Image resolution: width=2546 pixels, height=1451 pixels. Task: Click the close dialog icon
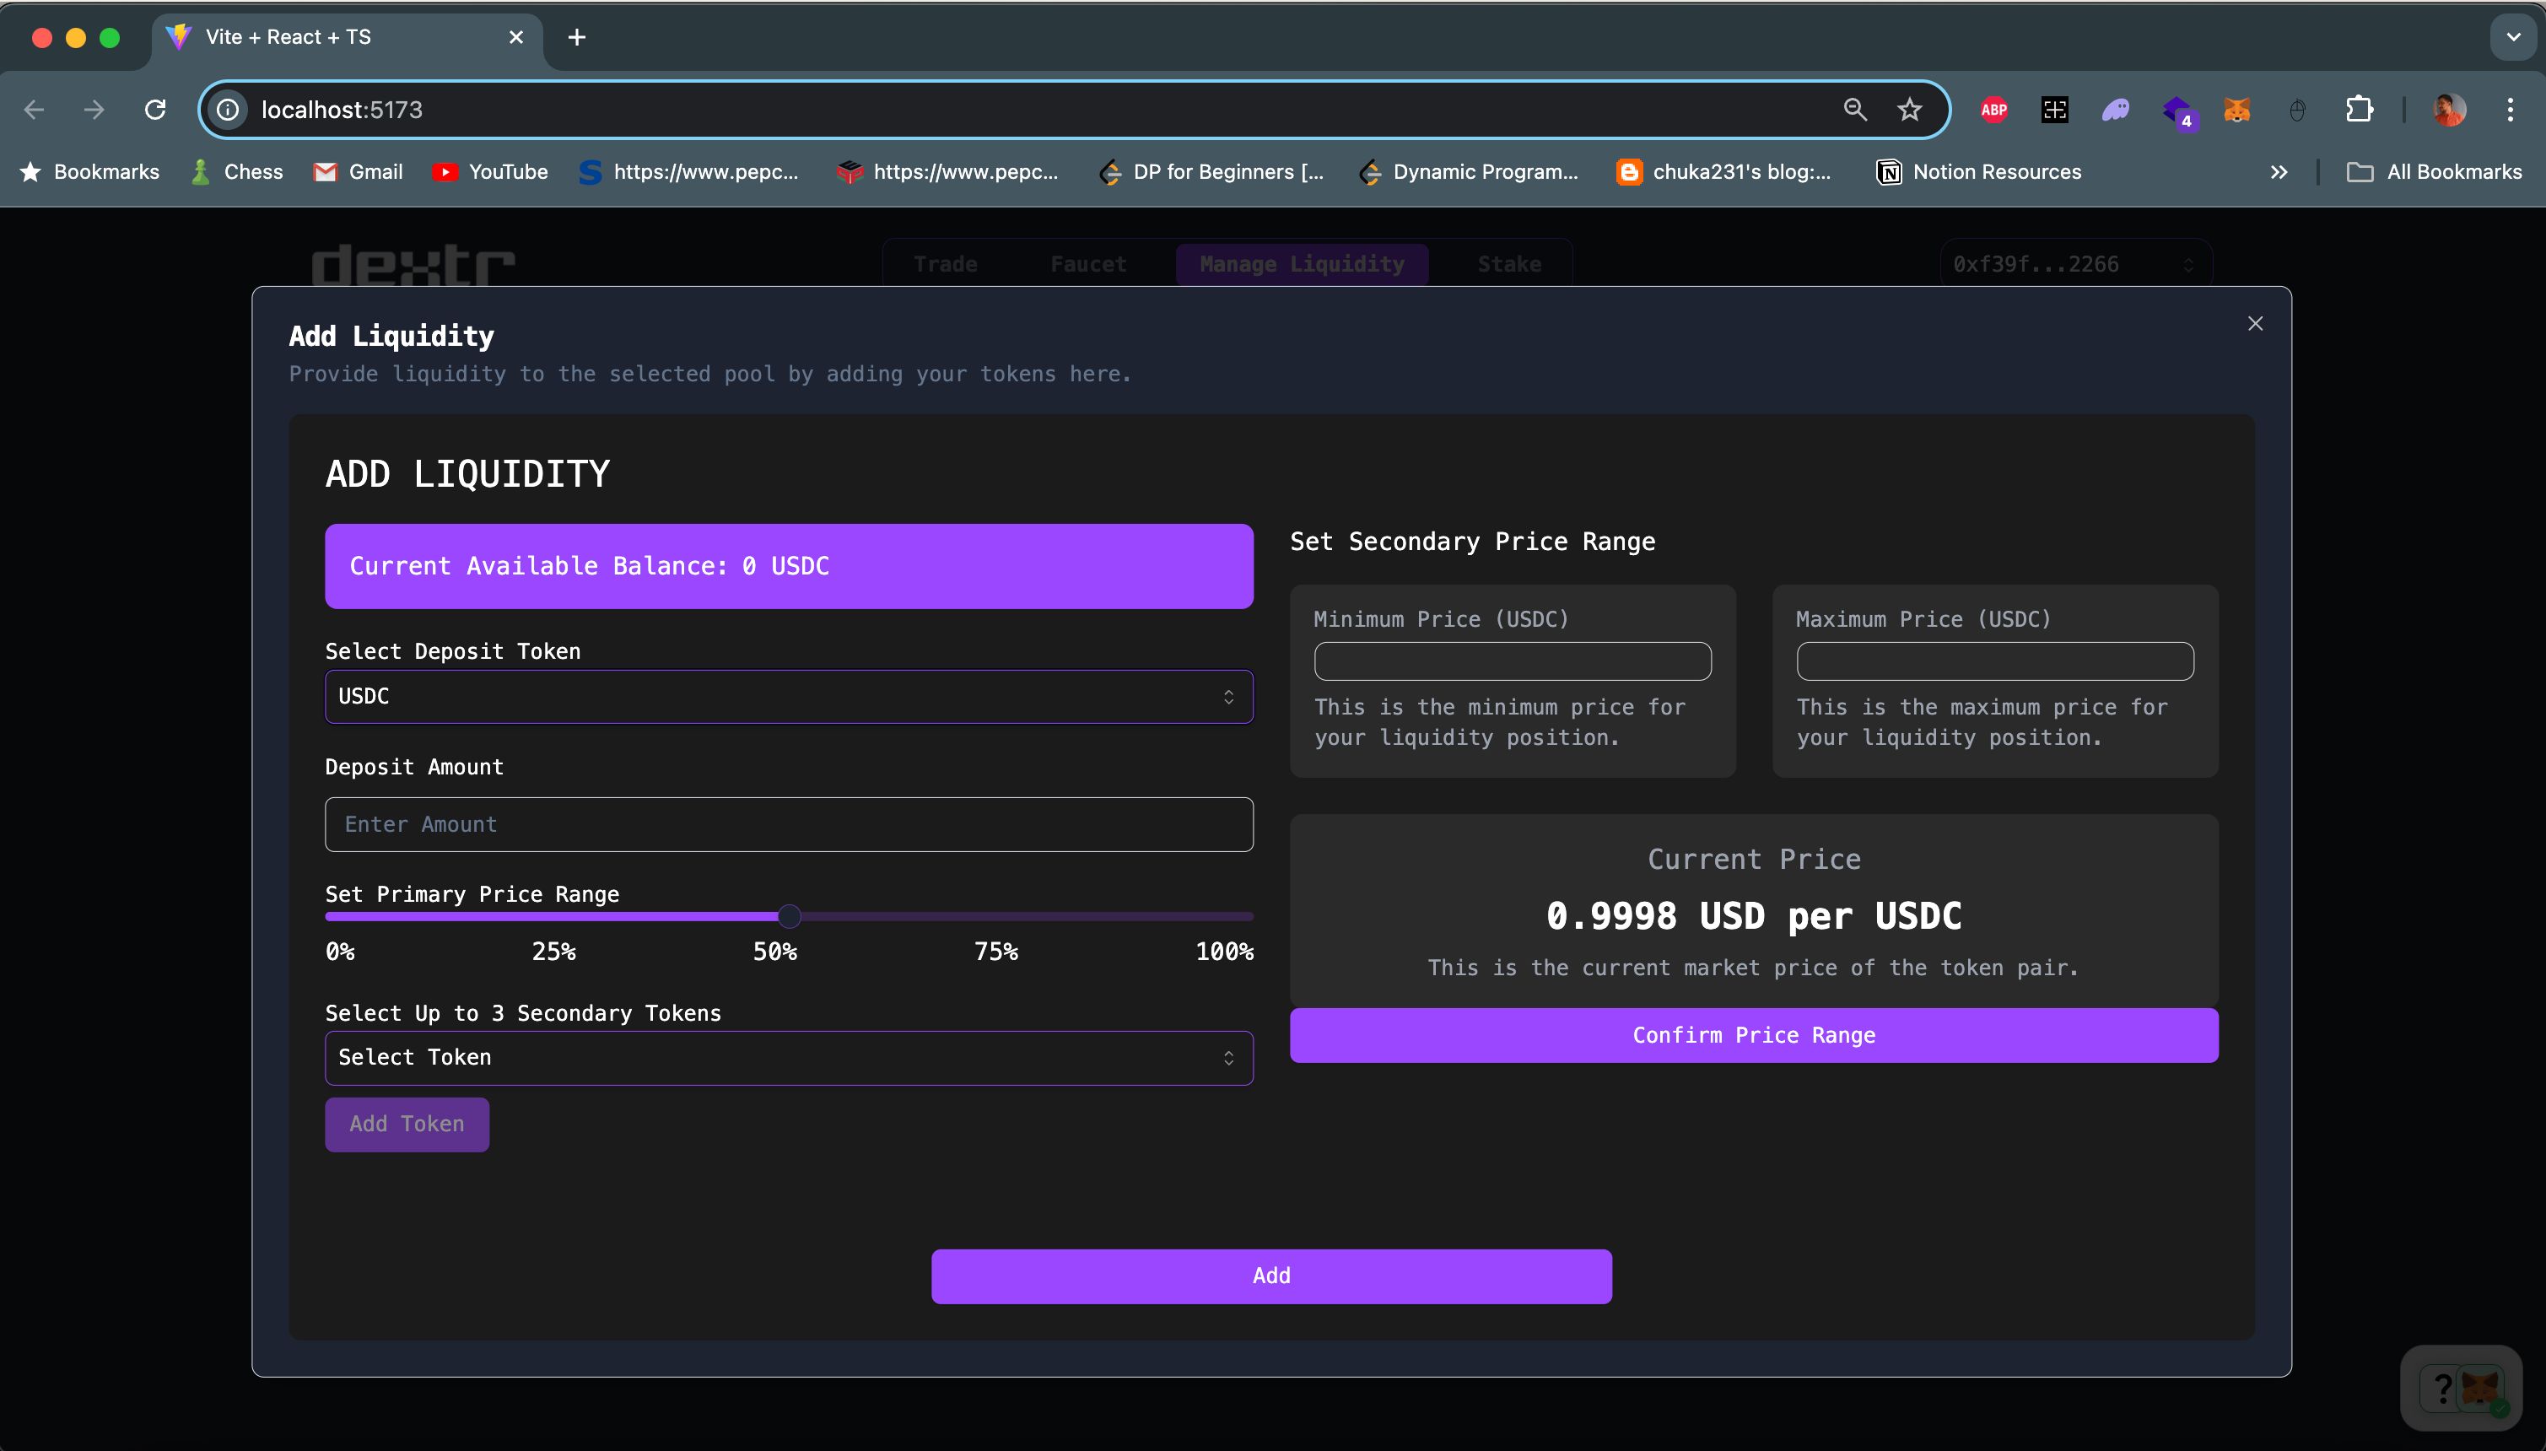2256,323
